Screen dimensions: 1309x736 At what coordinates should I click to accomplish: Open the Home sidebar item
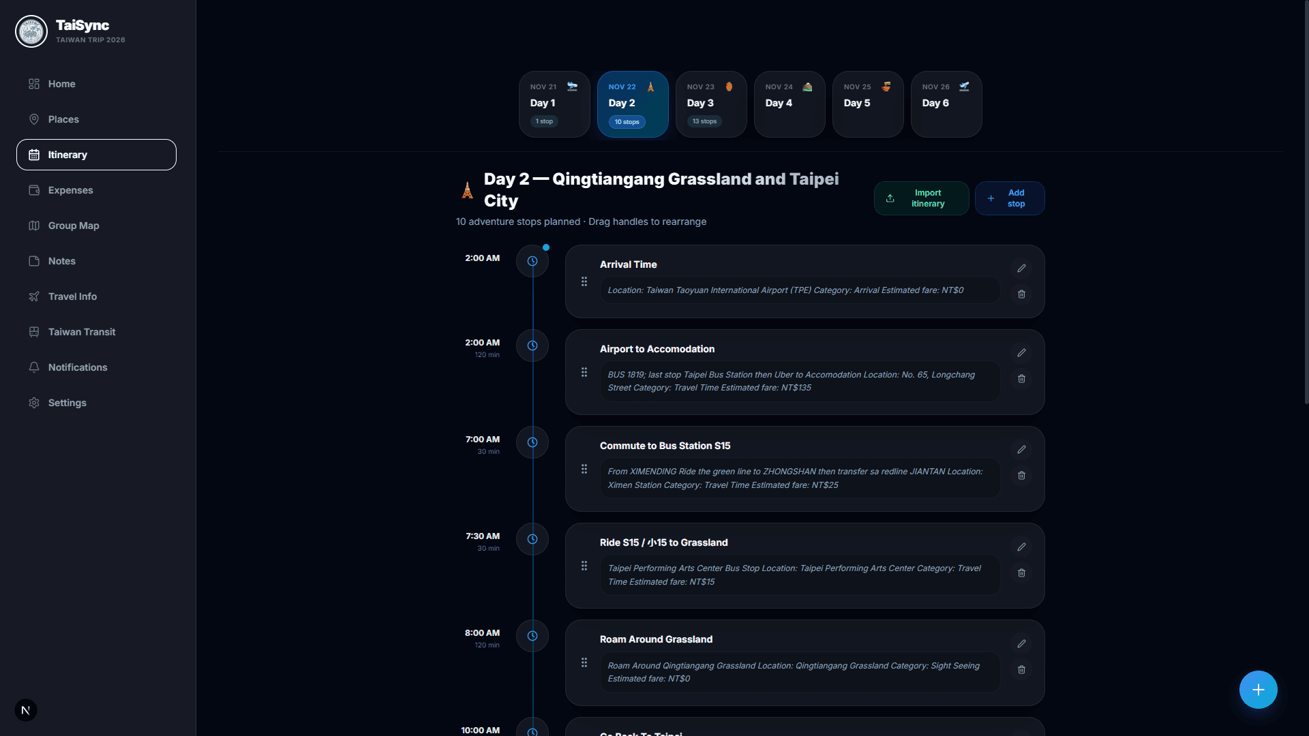coord(96,84)
